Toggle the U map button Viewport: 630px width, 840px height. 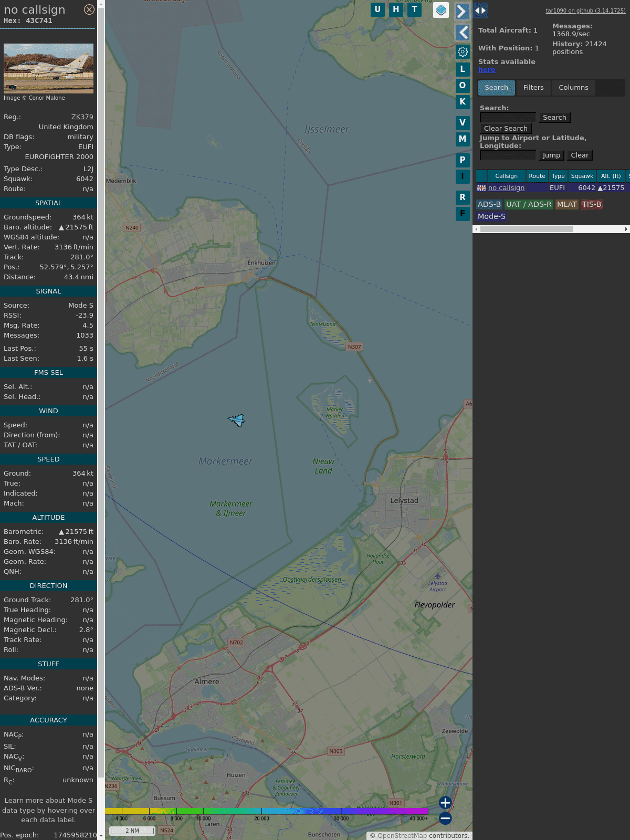click(x=377, y=9)
